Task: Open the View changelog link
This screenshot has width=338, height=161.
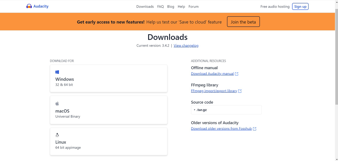Action: pos(186,46)
